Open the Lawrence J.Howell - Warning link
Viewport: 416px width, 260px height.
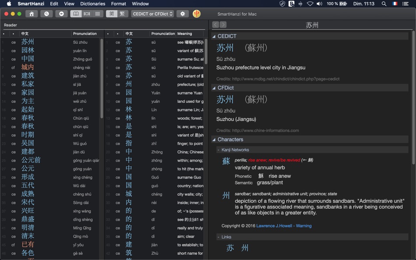(284, 226)
